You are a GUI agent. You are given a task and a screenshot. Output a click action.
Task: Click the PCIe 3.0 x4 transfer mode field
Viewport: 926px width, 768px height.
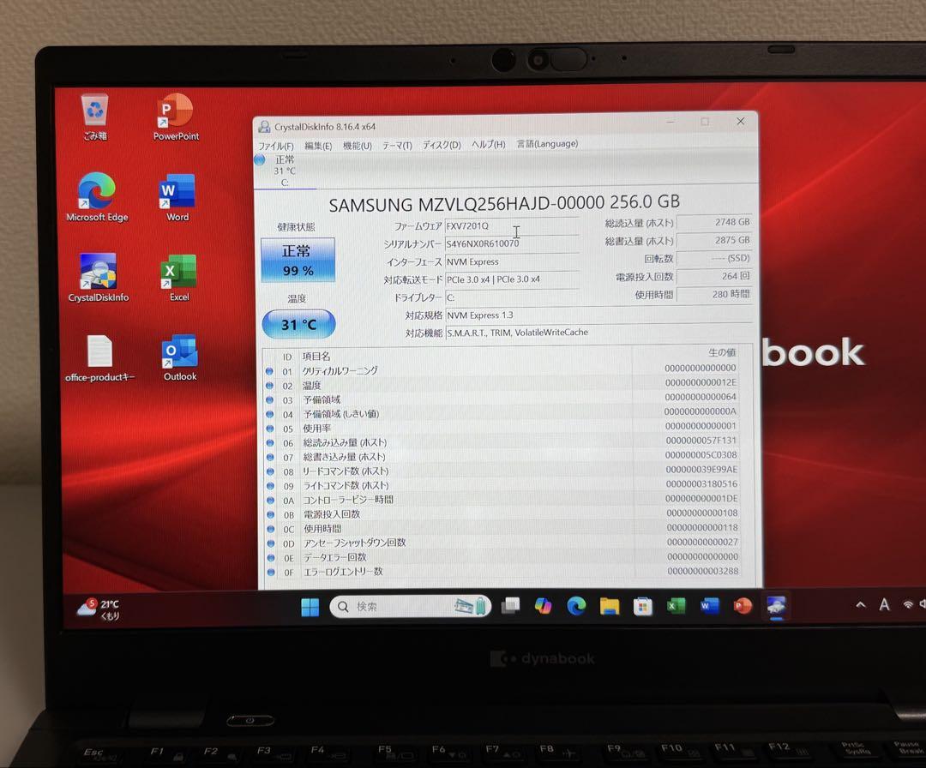click(511, 279)
